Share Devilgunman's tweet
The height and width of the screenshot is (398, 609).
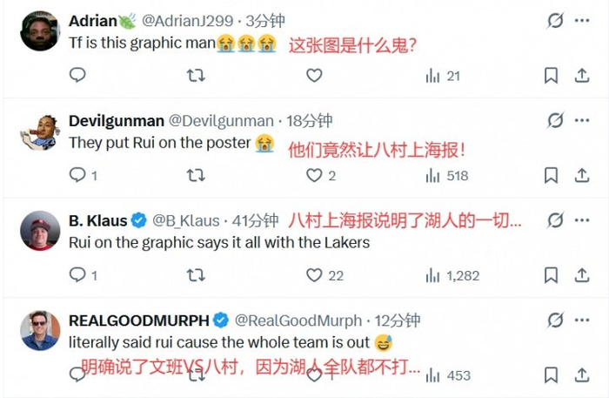pyautogui.click(x=582, y=175)
